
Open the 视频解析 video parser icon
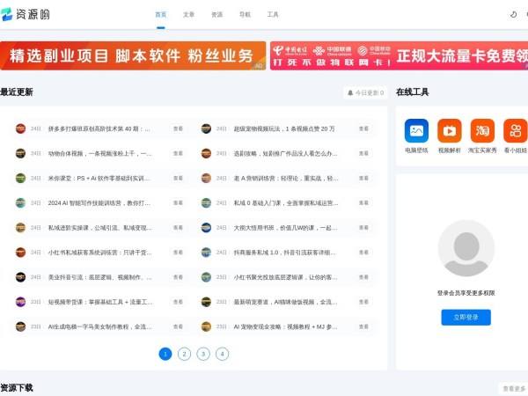click(x=449, y=131)
